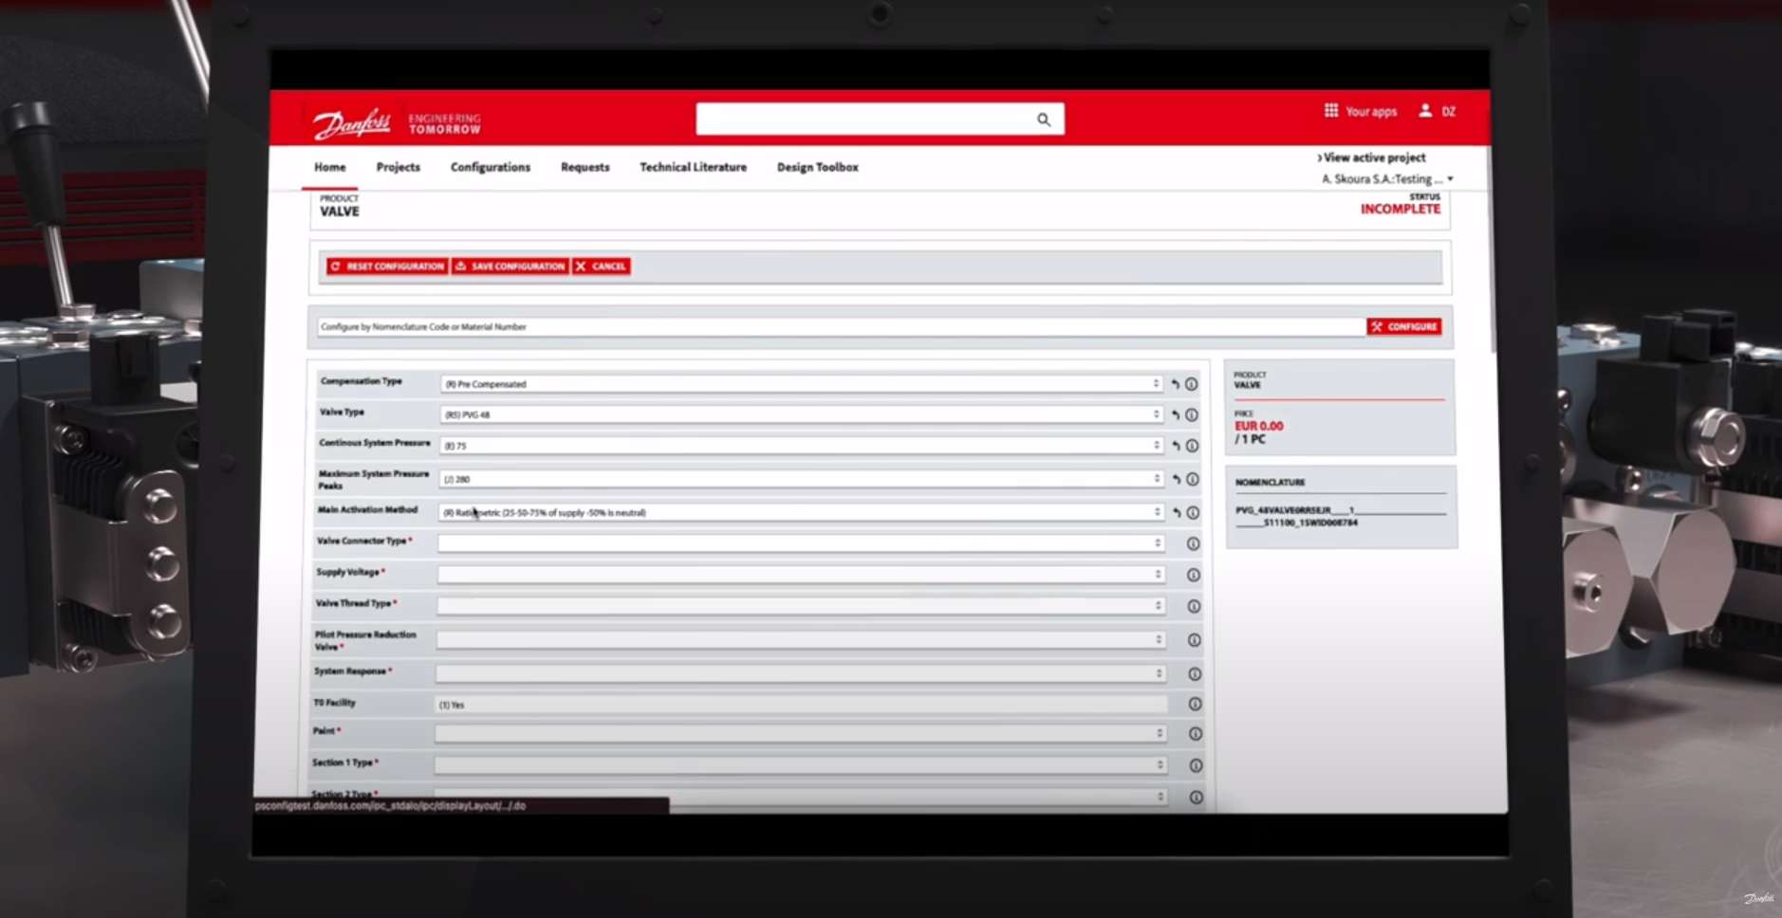Image resolution: width=1782 pixels, height=918 pixels.
Task: Open the Paint dropdown
Action: [799, 733]
